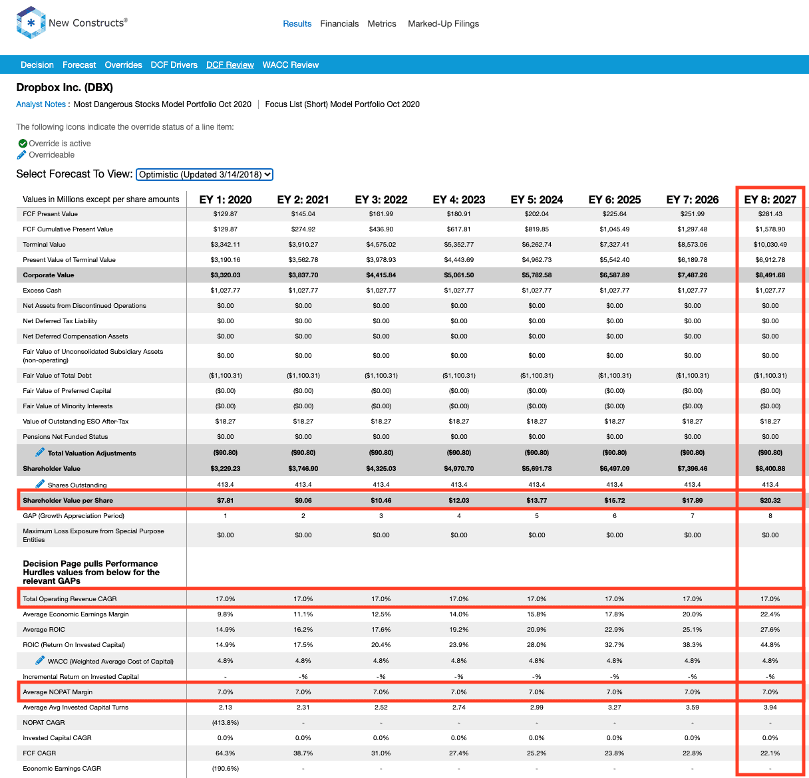Click the $20.32 Shareholder Value per Share cell
The image size is (809, 778).
pos(770,501)
